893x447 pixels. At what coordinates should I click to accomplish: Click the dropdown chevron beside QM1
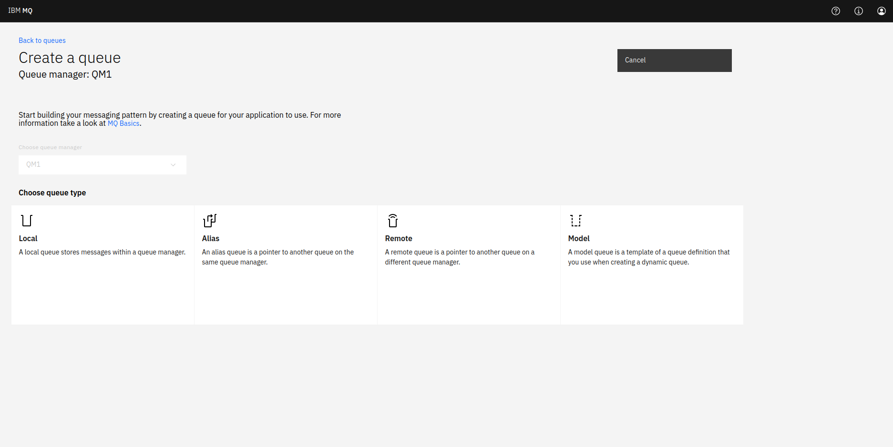[x=173, y=165]
